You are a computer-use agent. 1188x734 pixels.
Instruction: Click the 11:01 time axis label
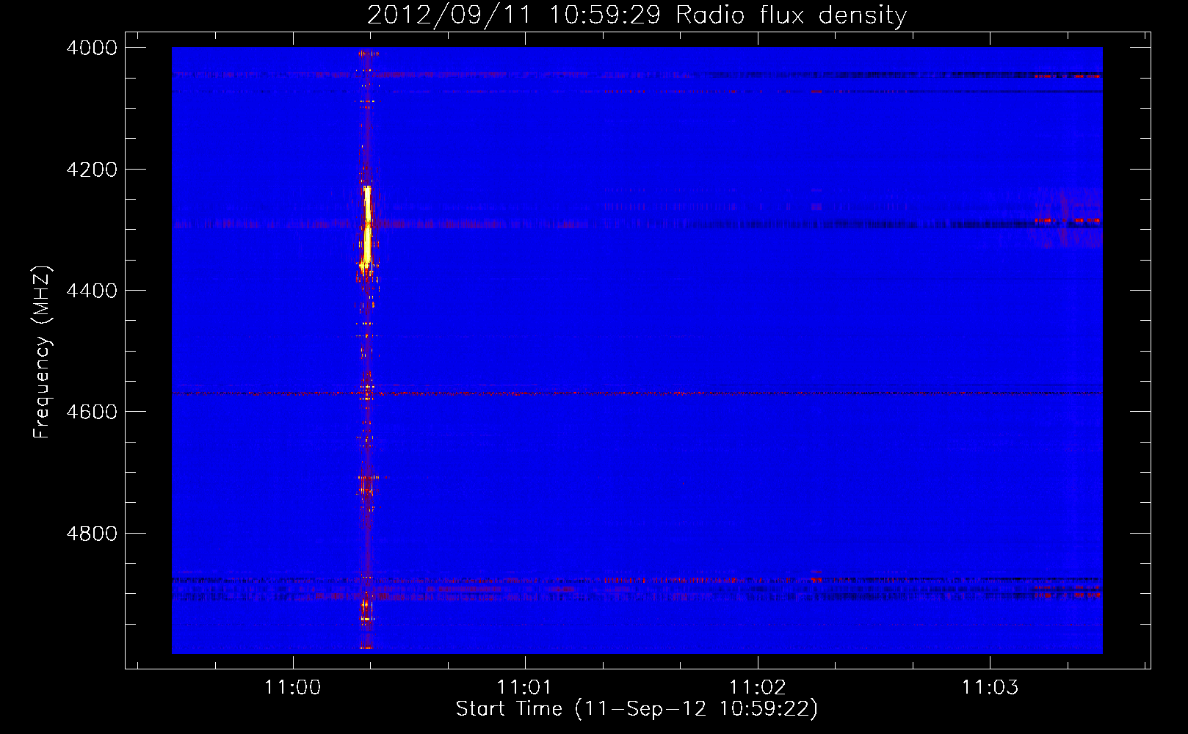(524, 687)
